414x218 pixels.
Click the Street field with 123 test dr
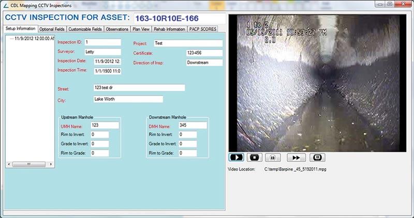tap(139, 88)
